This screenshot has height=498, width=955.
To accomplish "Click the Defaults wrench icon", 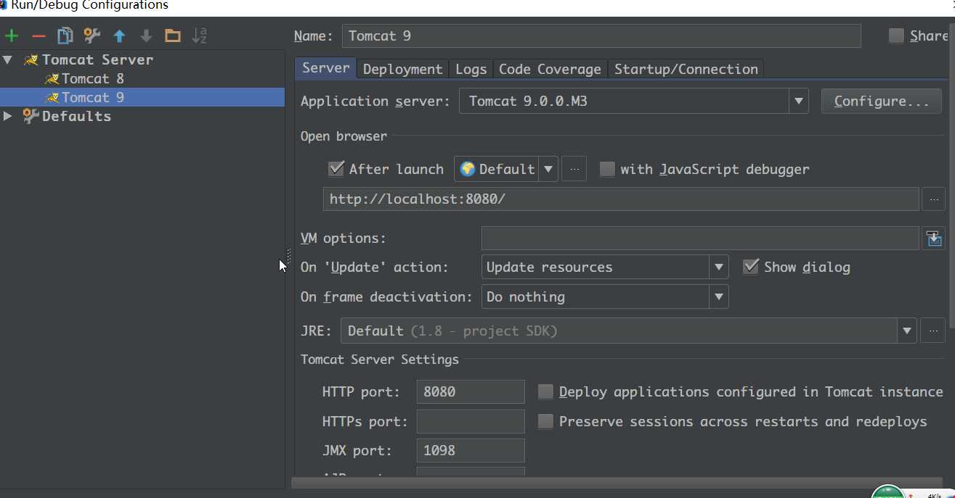I will [x=31, y=116].
